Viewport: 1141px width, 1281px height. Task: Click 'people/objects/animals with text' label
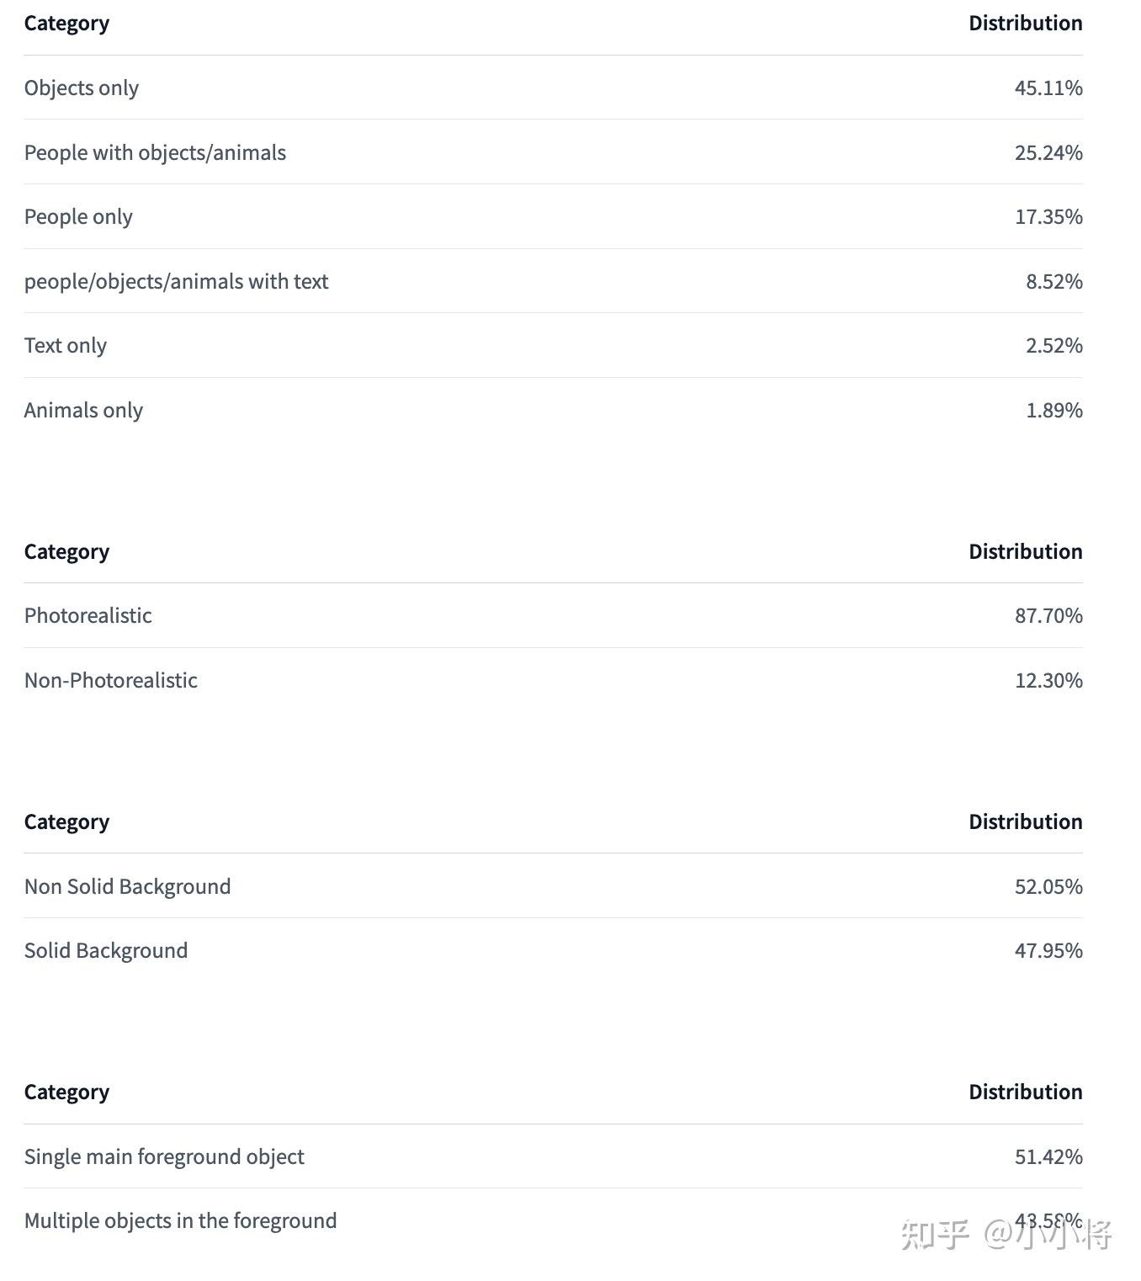[176, 281]
